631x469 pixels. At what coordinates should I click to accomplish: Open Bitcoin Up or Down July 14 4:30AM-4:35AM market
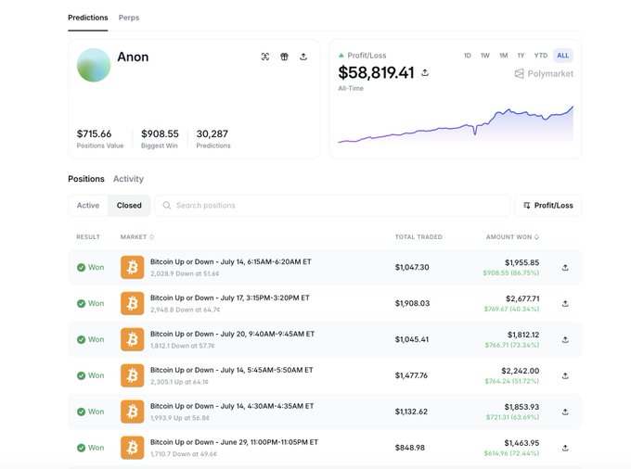[232, 406]
